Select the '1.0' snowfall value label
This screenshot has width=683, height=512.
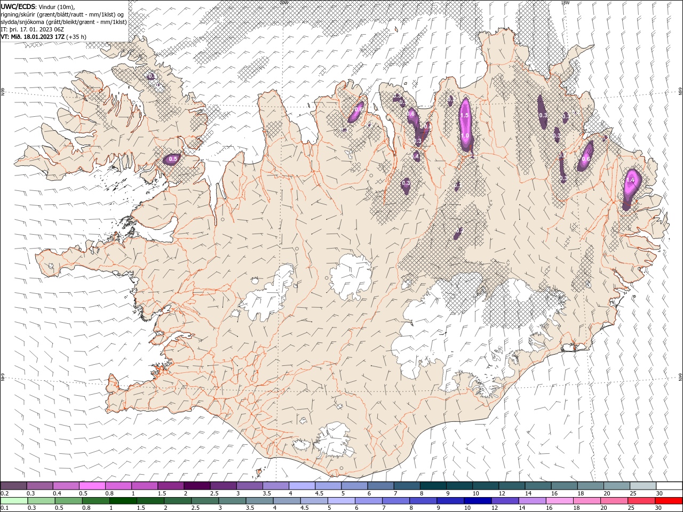465,136
